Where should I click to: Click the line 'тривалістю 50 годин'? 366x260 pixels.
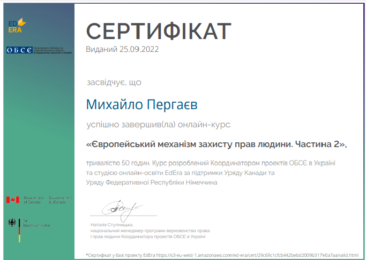point(118,163)
